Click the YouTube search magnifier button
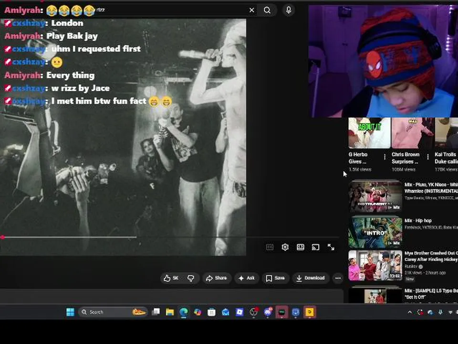The image size is (458, 344). (267, 10)
